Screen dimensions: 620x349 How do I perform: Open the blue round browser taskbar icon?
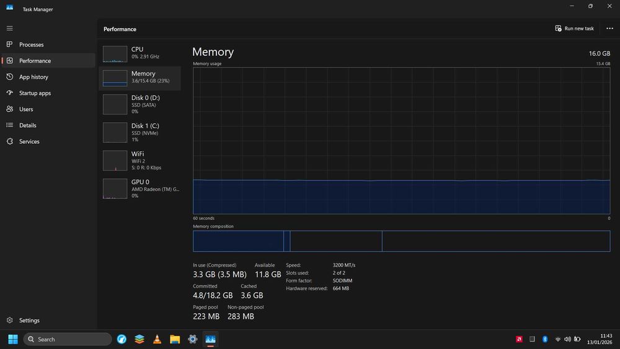pyautogui.click(x=122, y=339)
